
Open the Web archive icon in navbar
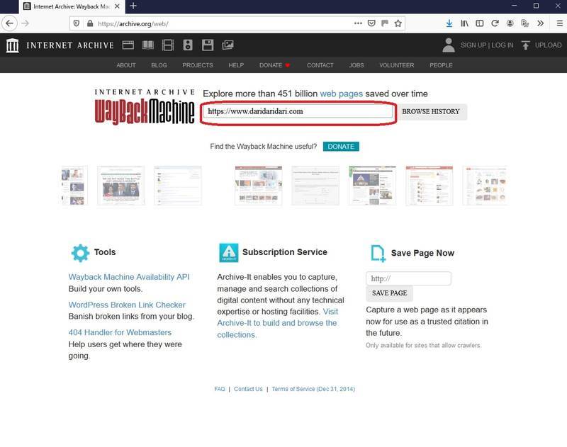128,45
